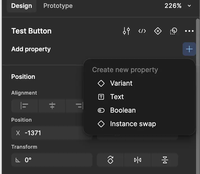Image resolution: width=200 pixels, height=174 pixels.
Task: Choose Text property from the menu
Action: point(117,97)
